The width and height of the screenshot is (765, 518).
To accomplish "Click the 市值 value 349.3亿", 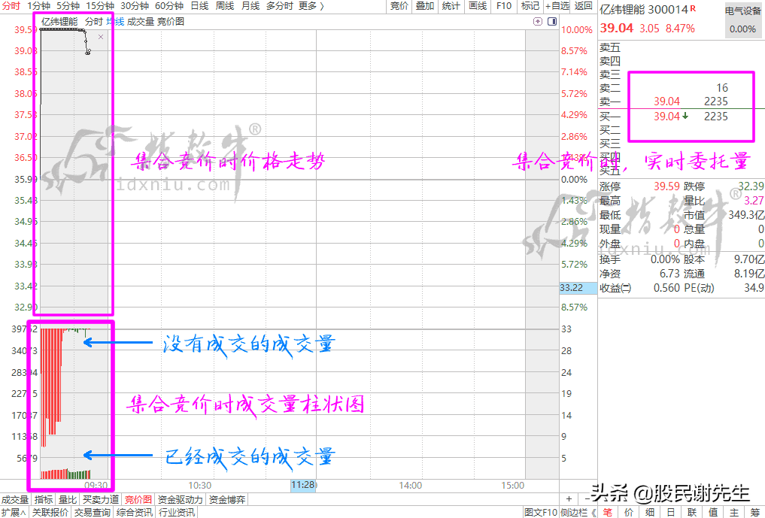I will click(746, 215).
